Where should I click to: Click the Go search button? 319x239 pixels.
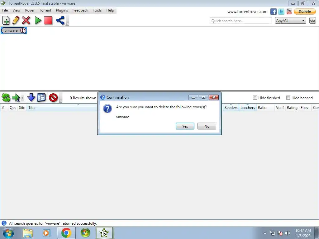(x=312, y=21)
